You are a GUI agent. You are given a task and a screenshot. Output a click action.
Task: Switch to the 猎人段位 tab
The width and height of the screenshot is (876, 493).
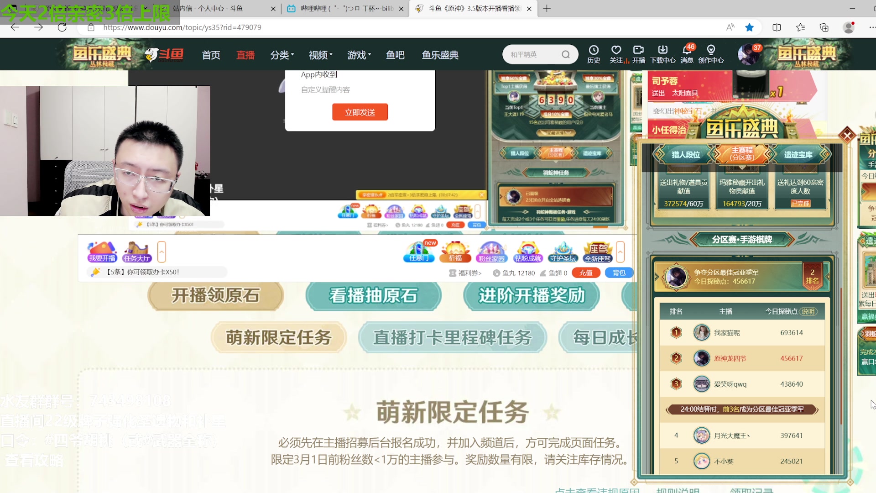click(685, 155)
